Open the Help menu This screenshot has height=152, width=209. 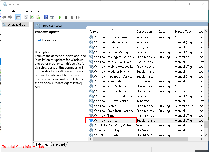pos(39,11)
